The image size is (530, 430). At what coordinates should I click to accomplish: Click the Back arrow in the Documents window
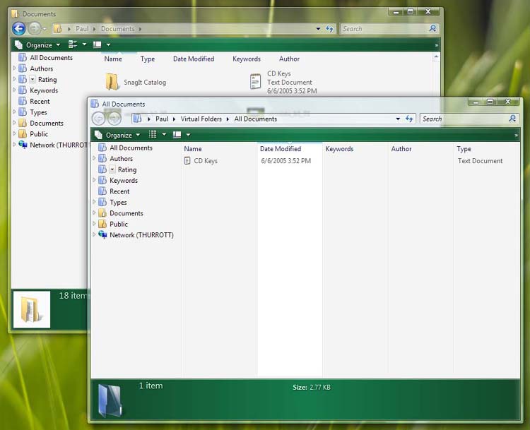click(19, 29)
